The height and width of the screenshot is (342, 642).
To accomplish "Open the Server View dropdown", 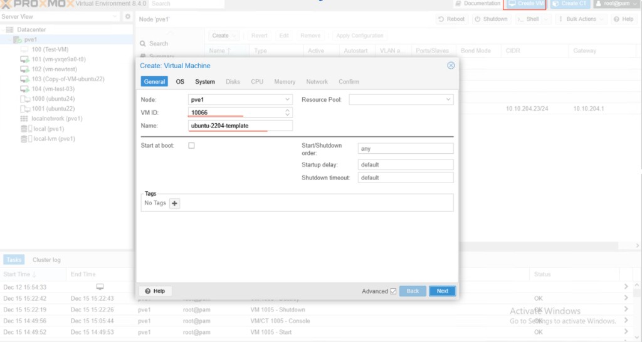I will [60, 17].
